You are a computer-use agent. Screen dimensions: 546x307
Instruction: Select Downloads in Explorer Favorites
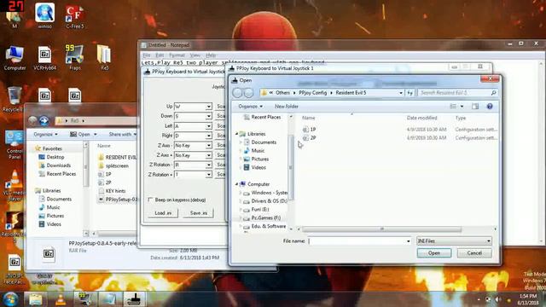(x=55, y=165)
